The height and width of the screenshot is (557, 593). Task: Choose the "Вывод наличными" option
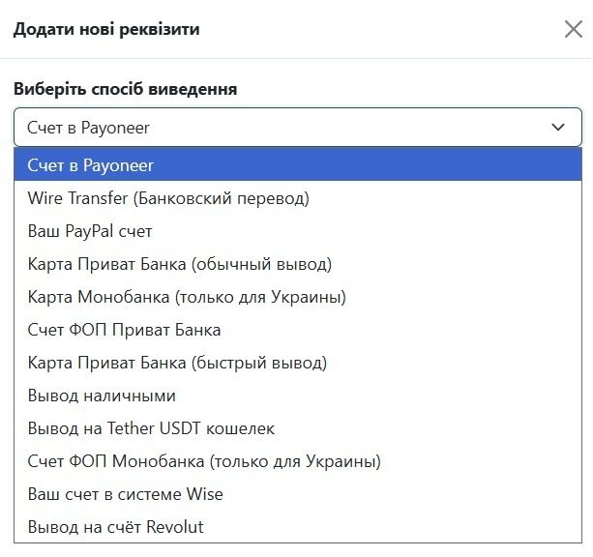[x=298, y=396]
